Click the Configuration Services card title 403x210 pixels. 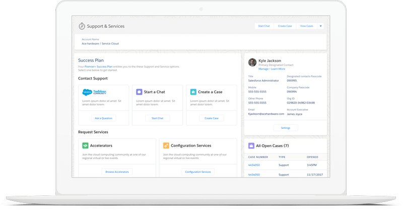tap(191, 146)
